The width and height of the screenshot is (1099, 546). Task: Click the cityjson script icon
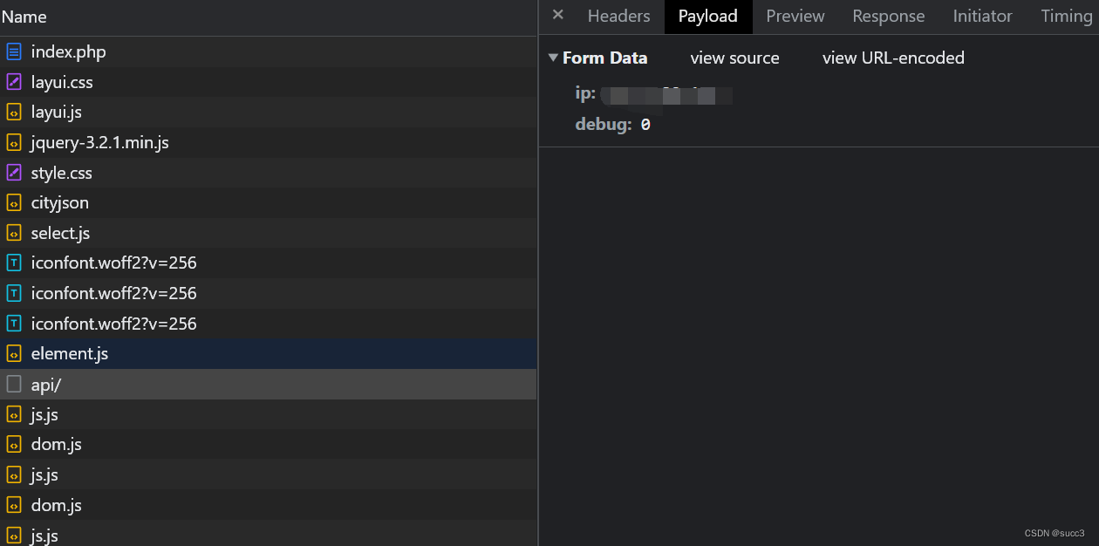(x=14, y=203)
